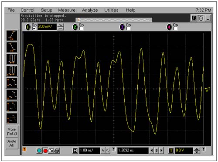Click the 7:32 PM clock

pyautogui.click(x=203, y=10)
